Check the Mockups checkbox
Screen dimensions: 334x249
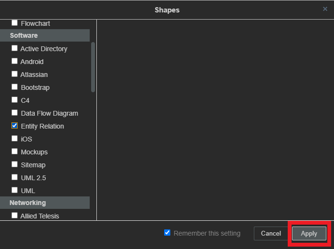(x=14, y=152)
